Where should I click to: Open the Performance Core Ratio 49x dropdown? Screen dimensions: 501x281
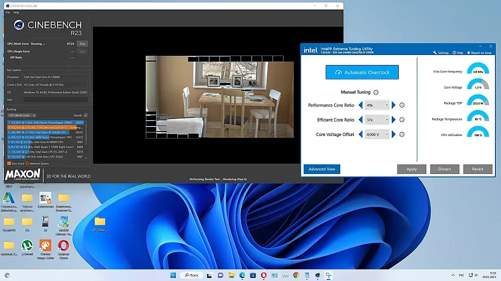tap(377, 105)
